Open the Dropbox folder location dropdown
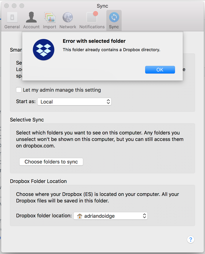Image resolution: width=205 pixels, height=254 pixels. 111,216
